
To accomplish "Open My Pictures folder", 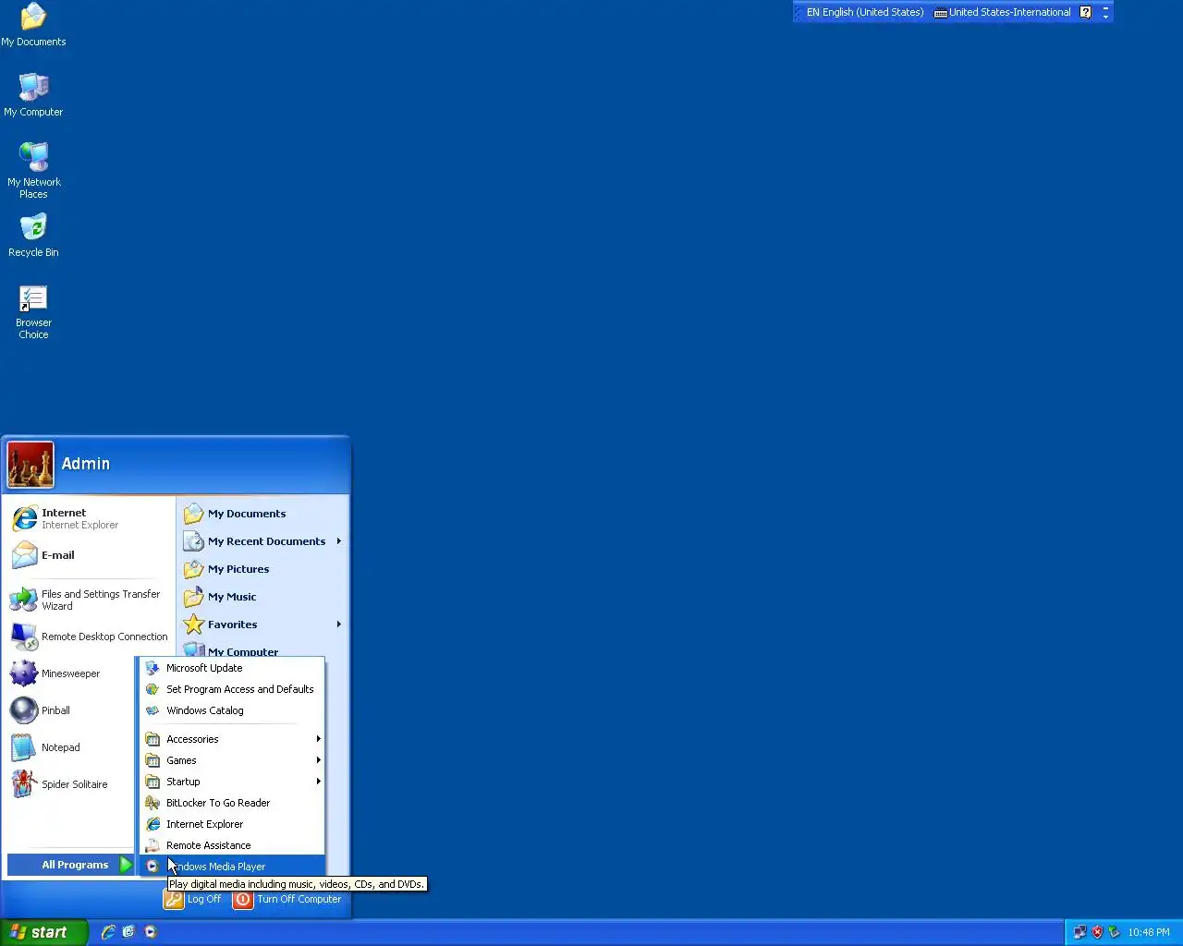I will (x=262, y=569).
